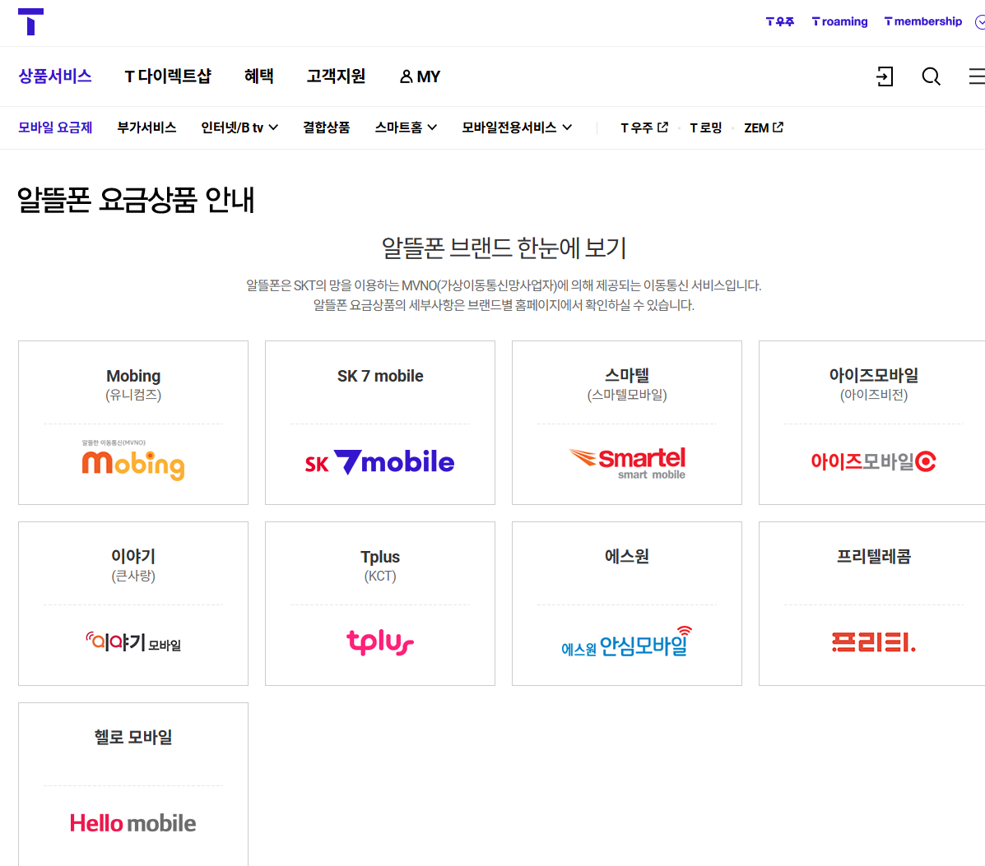985x866 pixels.
Task: Click the 스마텔 Smartel brand card
Action: pos(626,422)
